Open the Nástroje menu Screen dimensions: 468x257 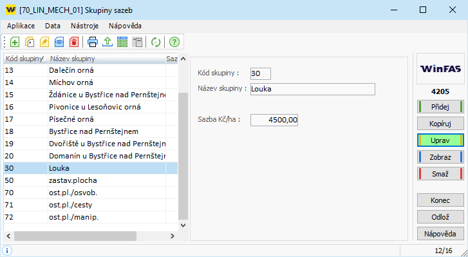pyautogui.click(x=84, y=26)
